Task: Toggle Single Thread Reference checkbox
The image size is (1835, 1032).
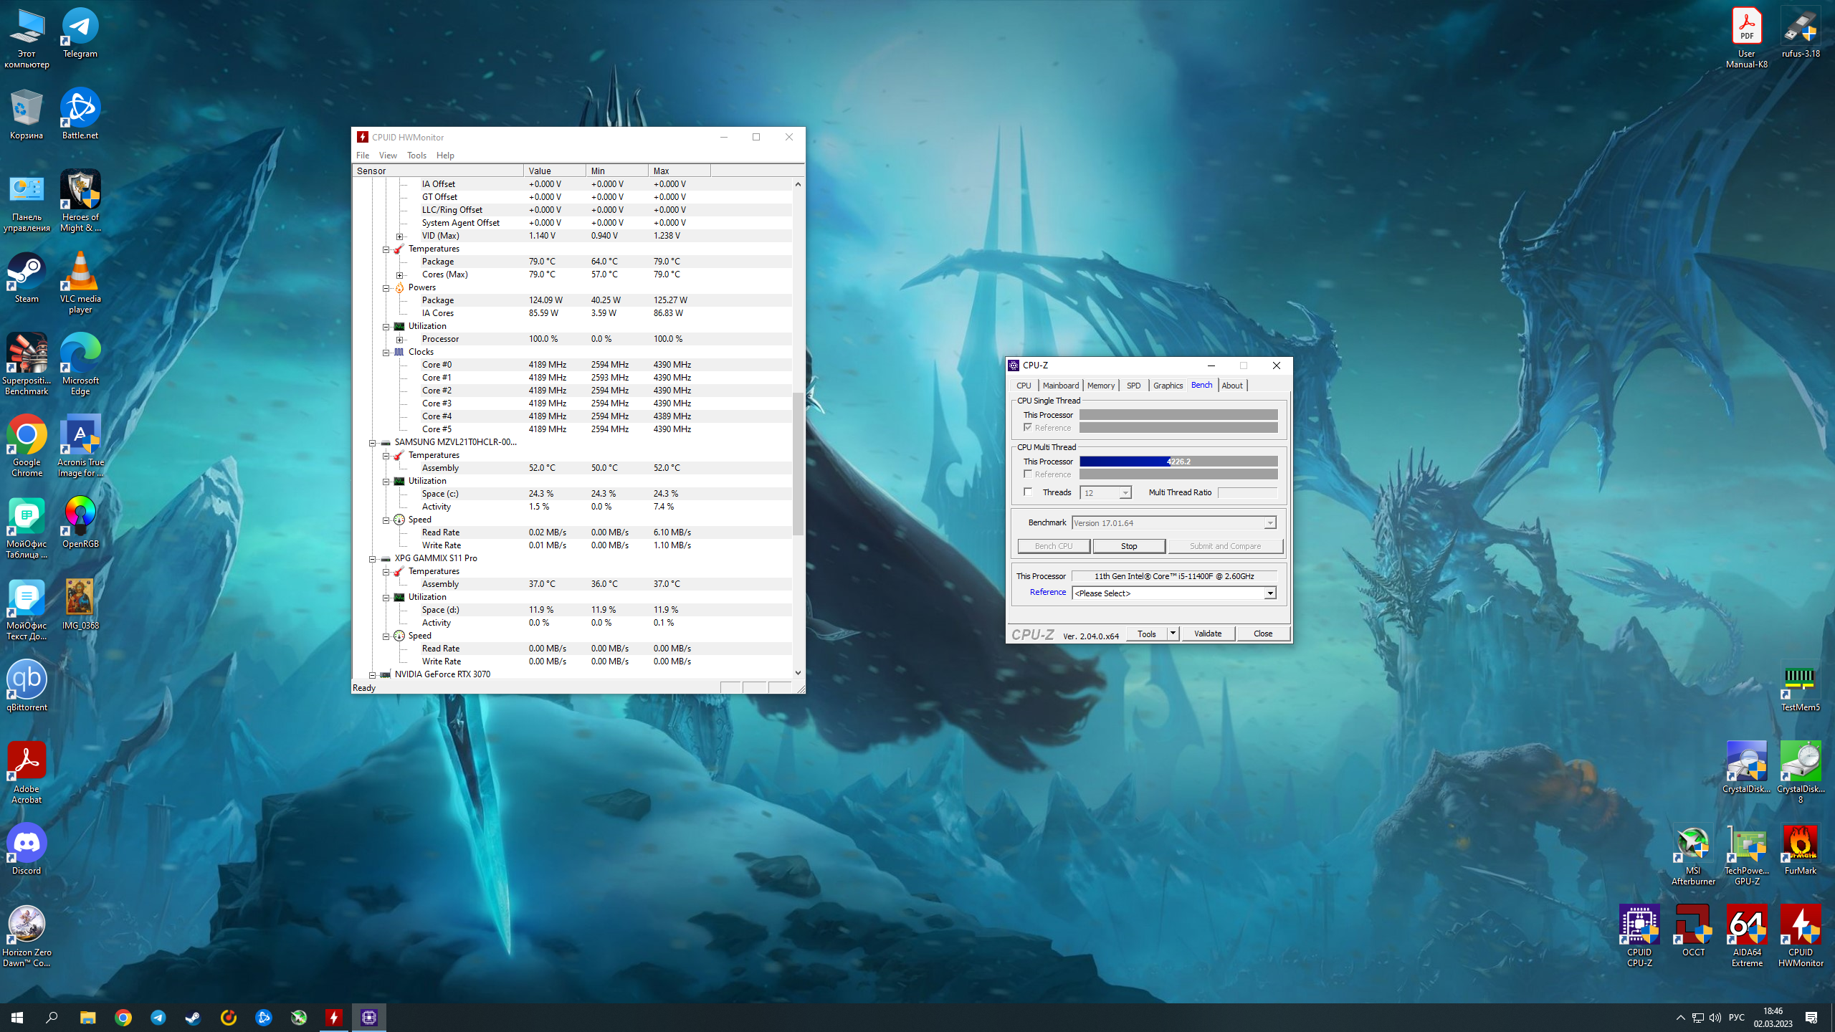Action: click(1028, 428)
